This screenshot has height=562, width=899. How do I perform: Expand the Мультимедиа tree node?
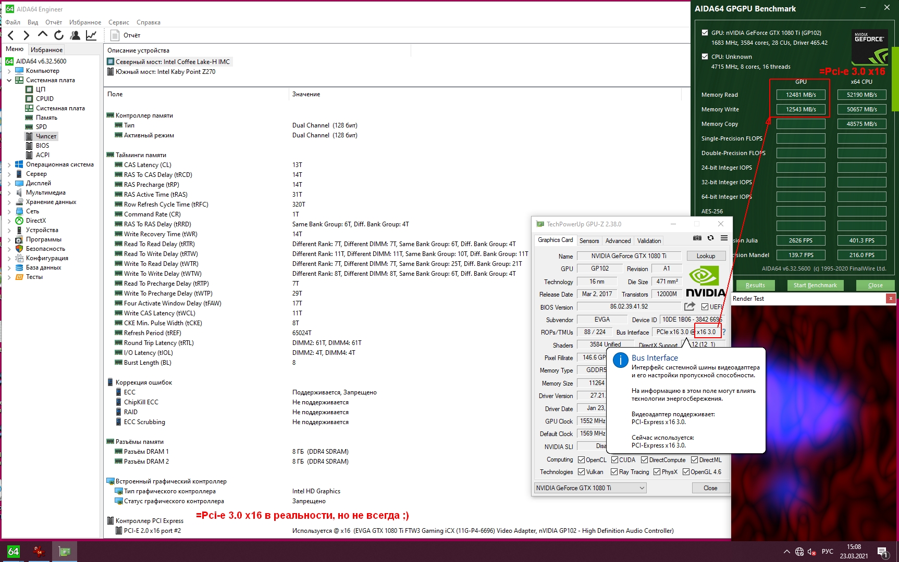[9, 193]
